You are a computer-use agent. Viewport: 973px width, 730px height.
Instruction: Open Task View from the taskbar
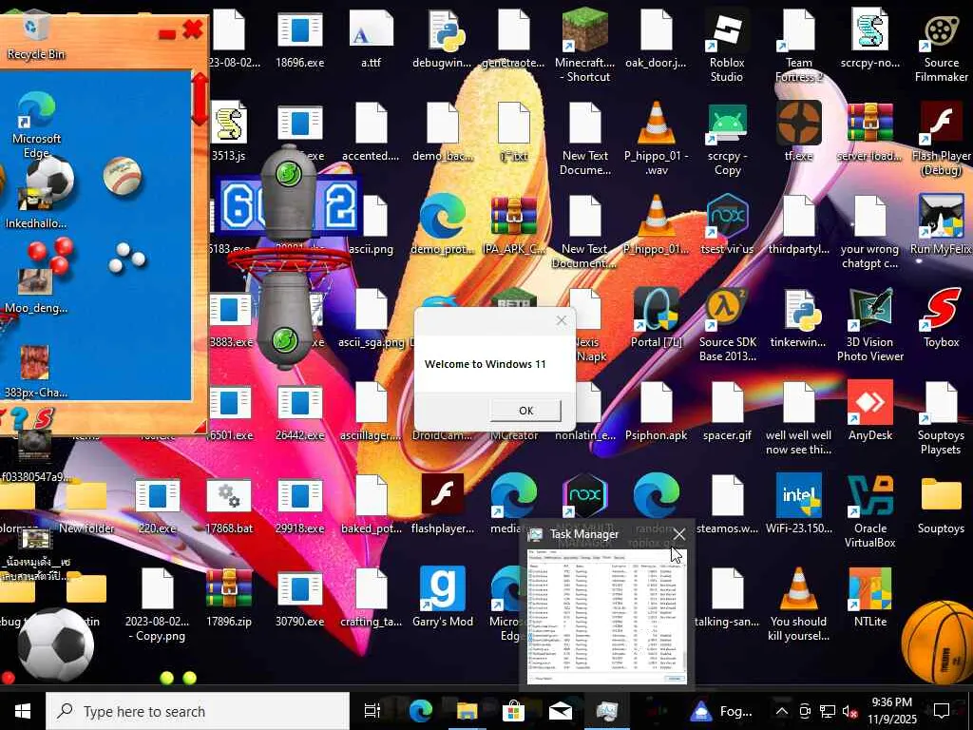(x=372, y=711)
